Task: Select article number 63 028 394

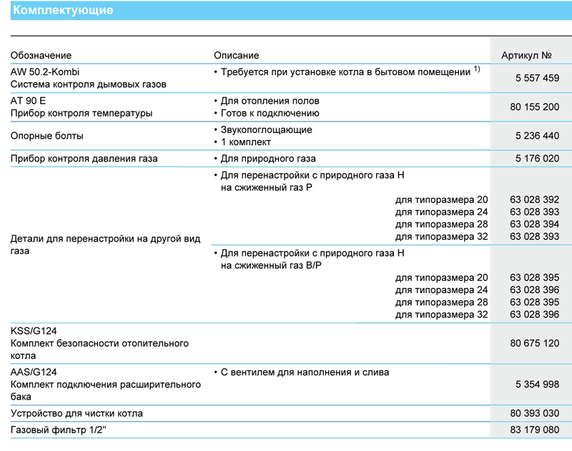Action: click(534, 224)
